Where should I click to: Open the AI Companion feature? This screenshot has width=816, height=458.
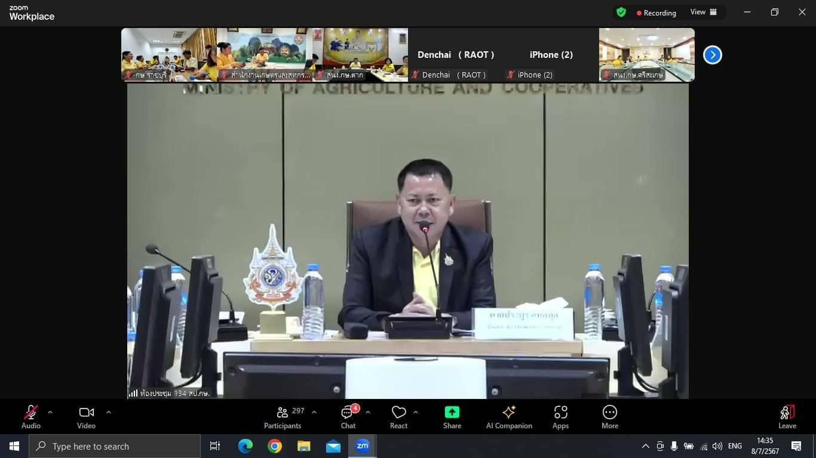[x=509, y=416]
